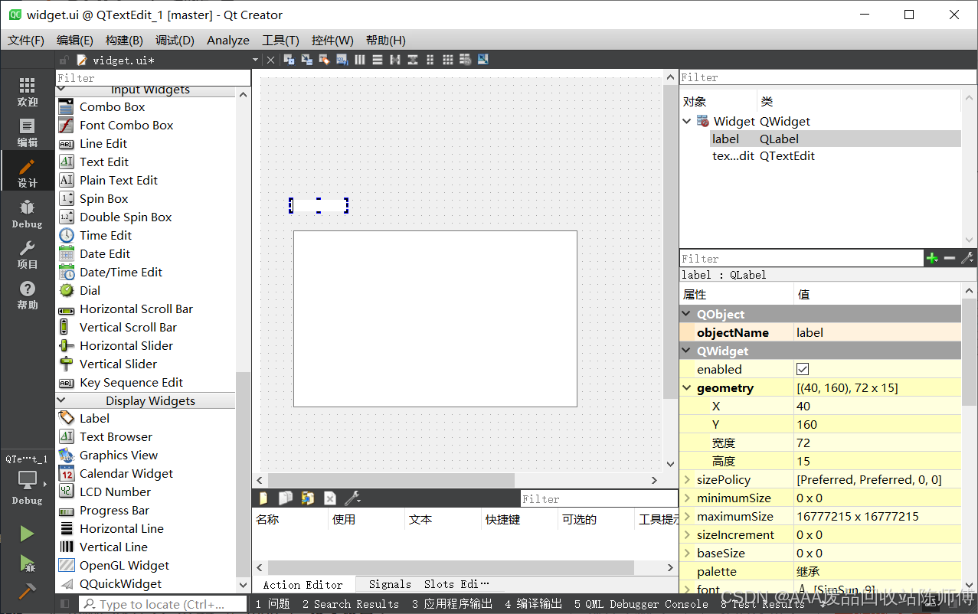Build project with hammer icon
This screenshot has width=978, height=614.
27,591
